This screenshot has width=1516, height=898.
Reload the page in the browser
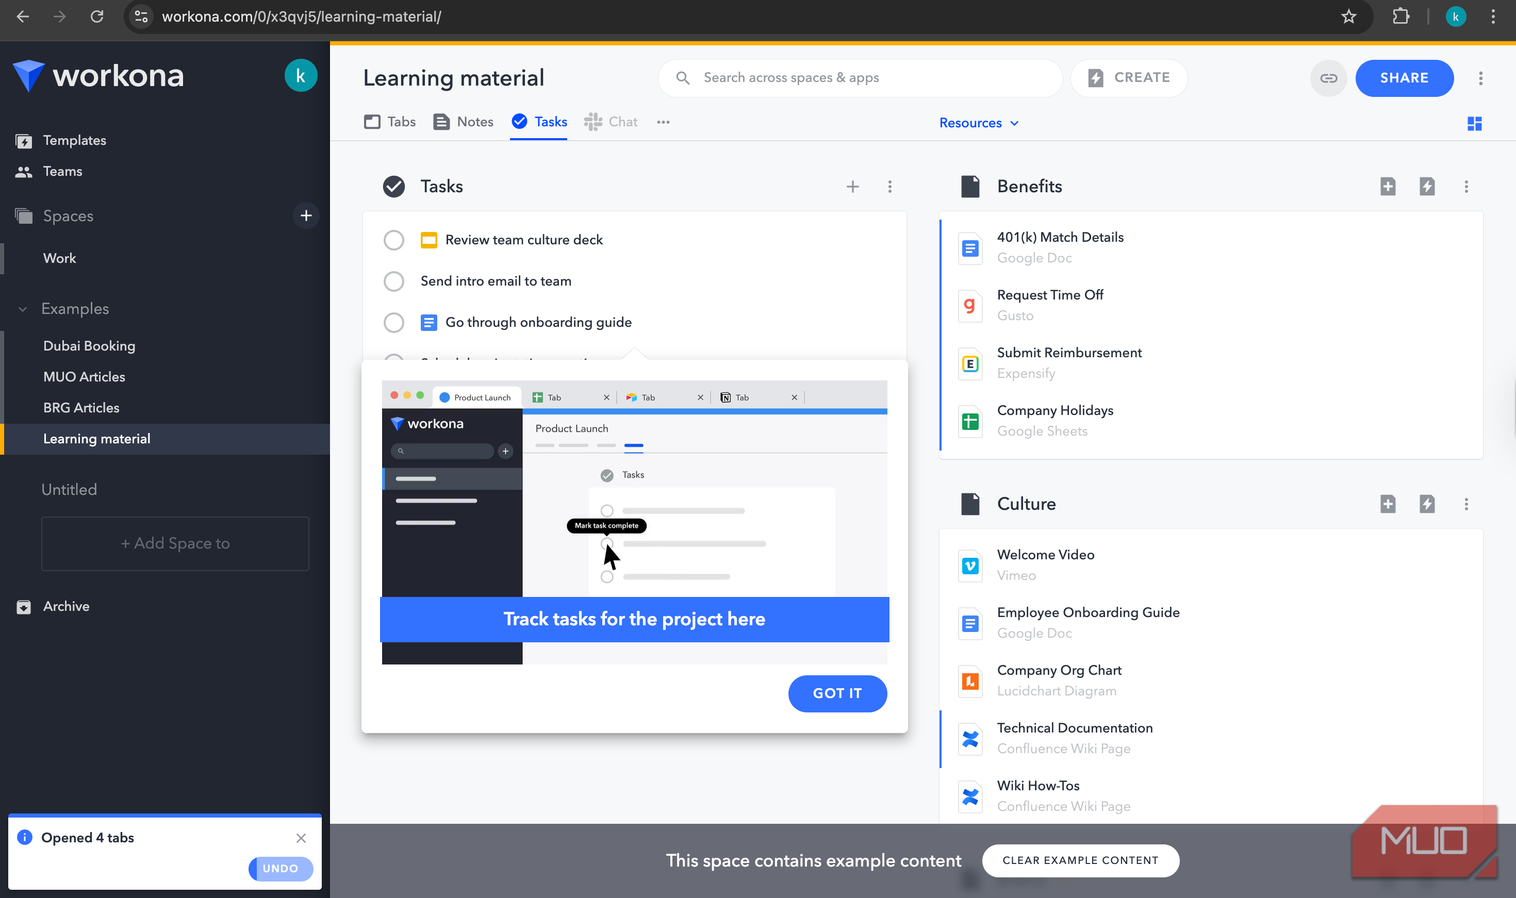[97, 17]
